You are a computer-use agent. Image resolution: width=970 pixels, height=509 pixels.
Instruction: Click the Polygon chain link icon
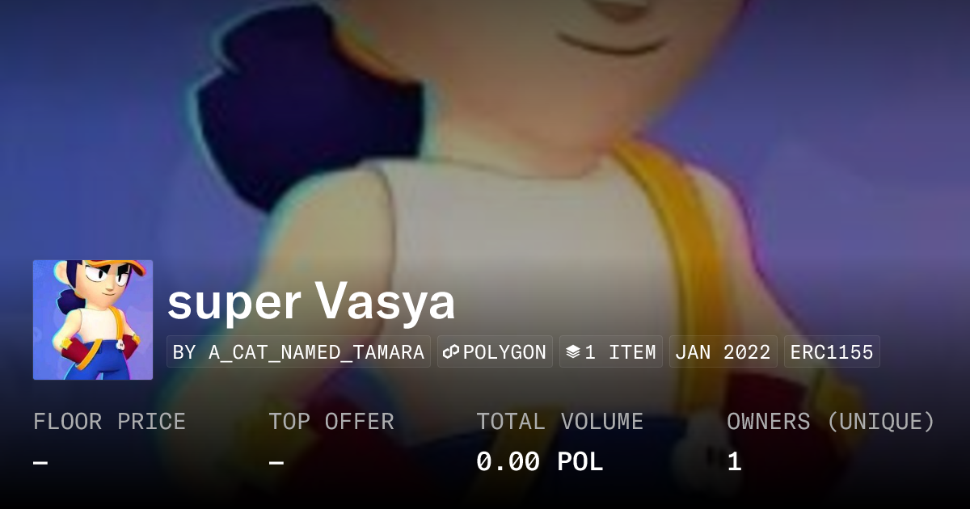[451, 352]
